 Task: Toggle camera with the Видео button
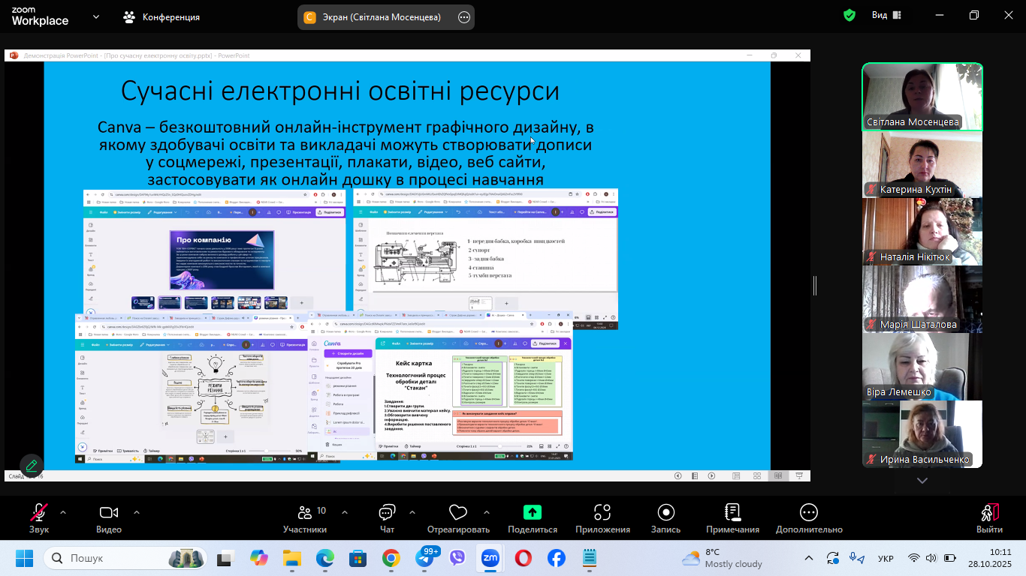click(109, 513)
